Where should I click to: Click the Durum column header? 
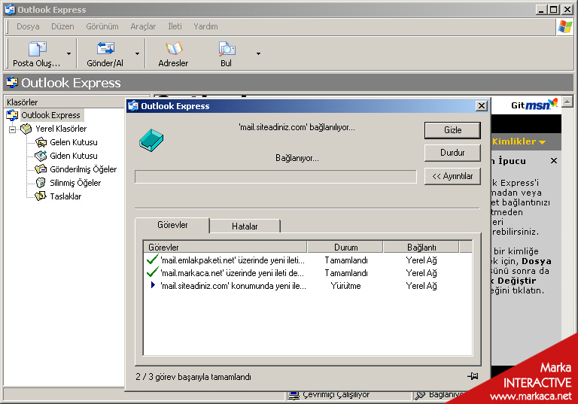click(345, 247)
